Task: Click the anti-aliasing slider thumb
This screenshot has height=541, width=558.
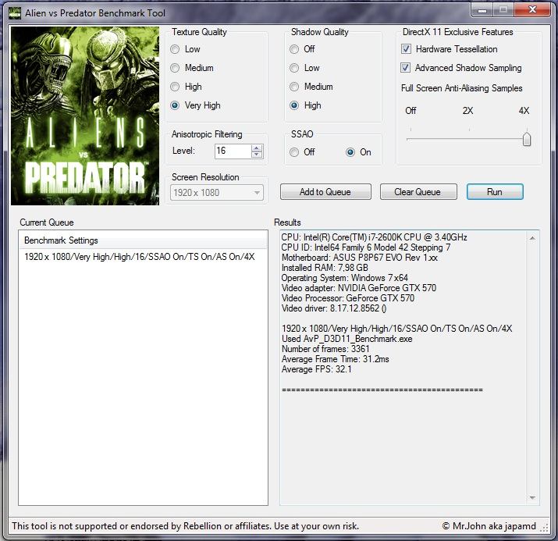Action: (x=527, y=139)
